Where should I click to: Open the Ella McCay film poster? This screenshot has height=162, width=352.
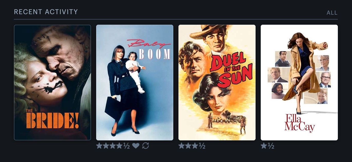[299, 83]
